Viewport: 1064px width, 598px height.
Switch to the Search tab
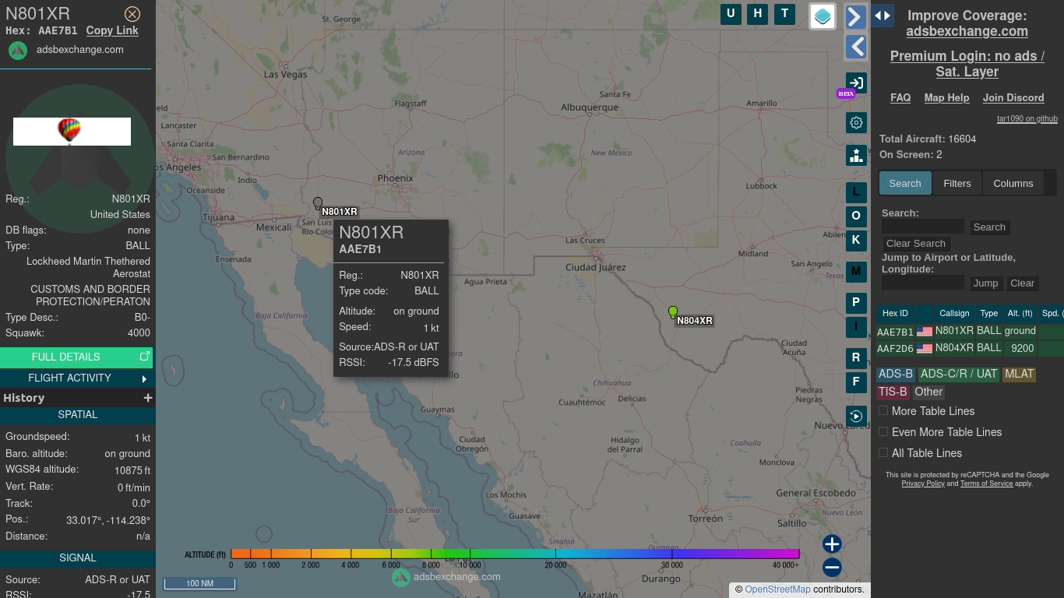pos(905,183)
